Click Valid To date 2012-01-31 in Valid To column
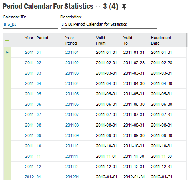This screenshot has height=180, width=188. click(134, 177)
